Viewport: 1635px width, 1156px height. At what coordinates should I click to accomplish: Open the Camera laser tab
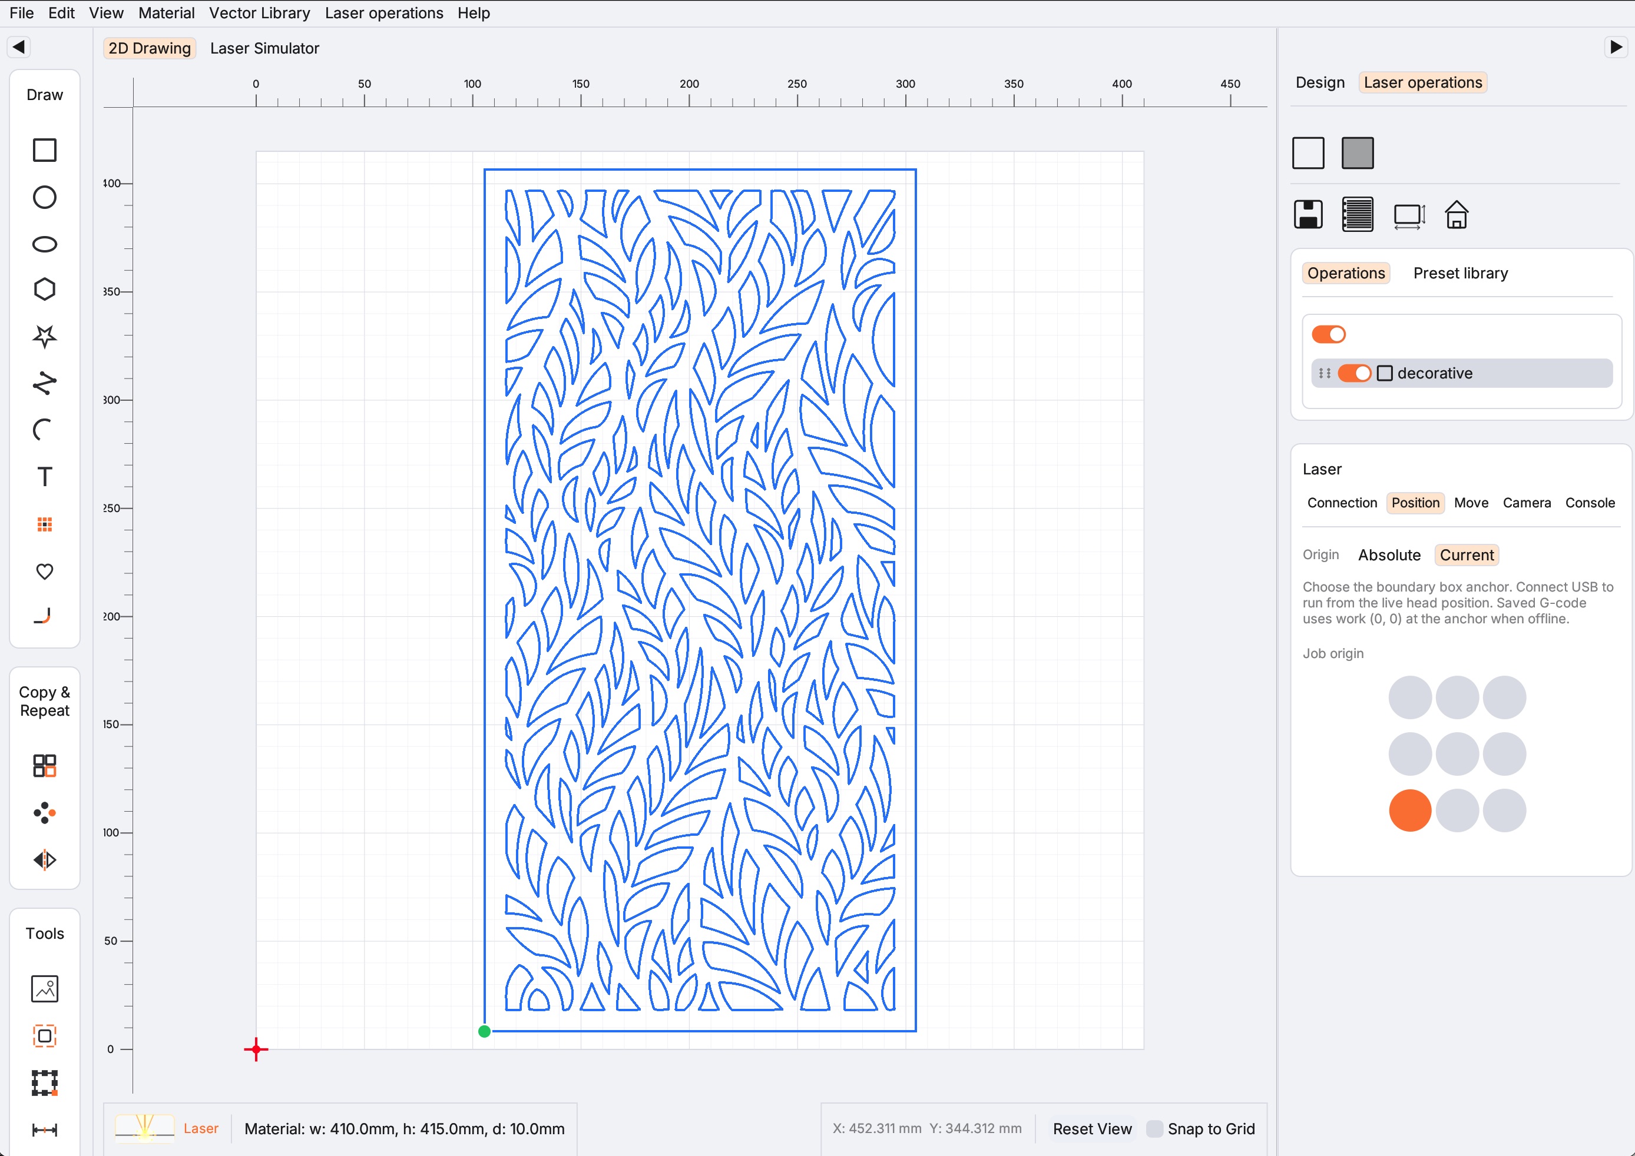pyautogui.click(x=1526, y=503)
